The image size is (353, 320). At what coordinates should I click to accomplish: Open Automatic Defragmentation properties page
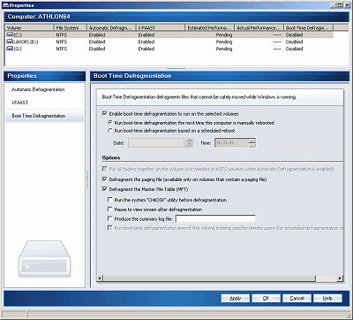click(x=38, y=89)
